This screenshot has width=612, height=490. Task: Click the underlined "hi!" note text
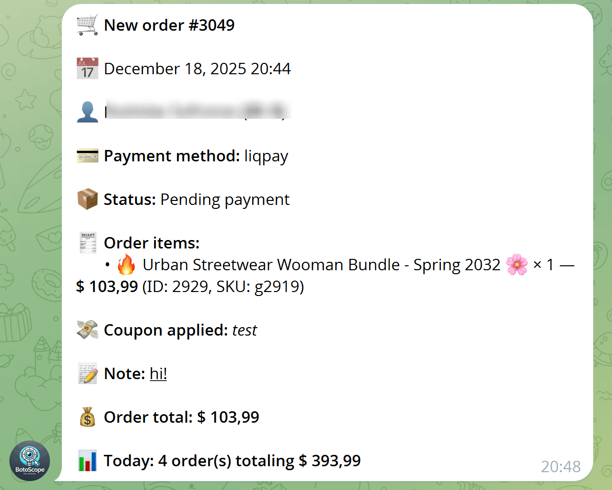pos(158,374)
